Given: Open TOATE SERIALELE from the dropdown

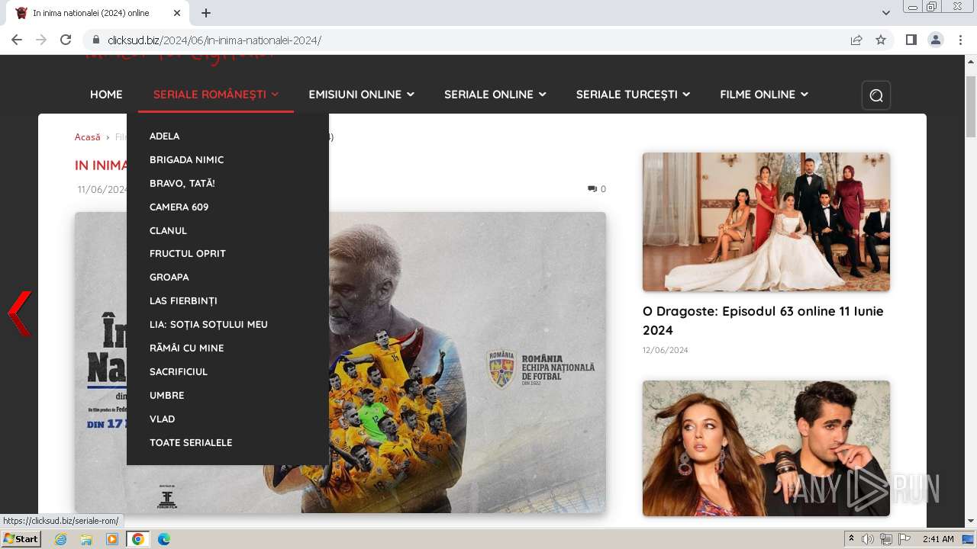Looking at the screenshot, I should (191, 443).
